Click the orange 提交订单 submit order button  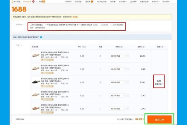pos(160,119)
